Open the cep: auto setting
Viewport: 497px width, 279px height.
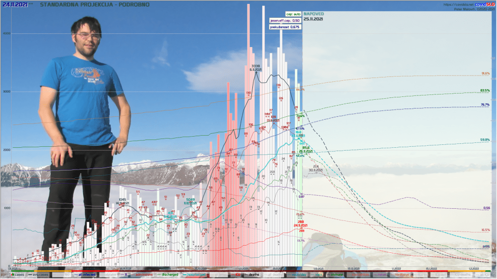pos(293,15)
